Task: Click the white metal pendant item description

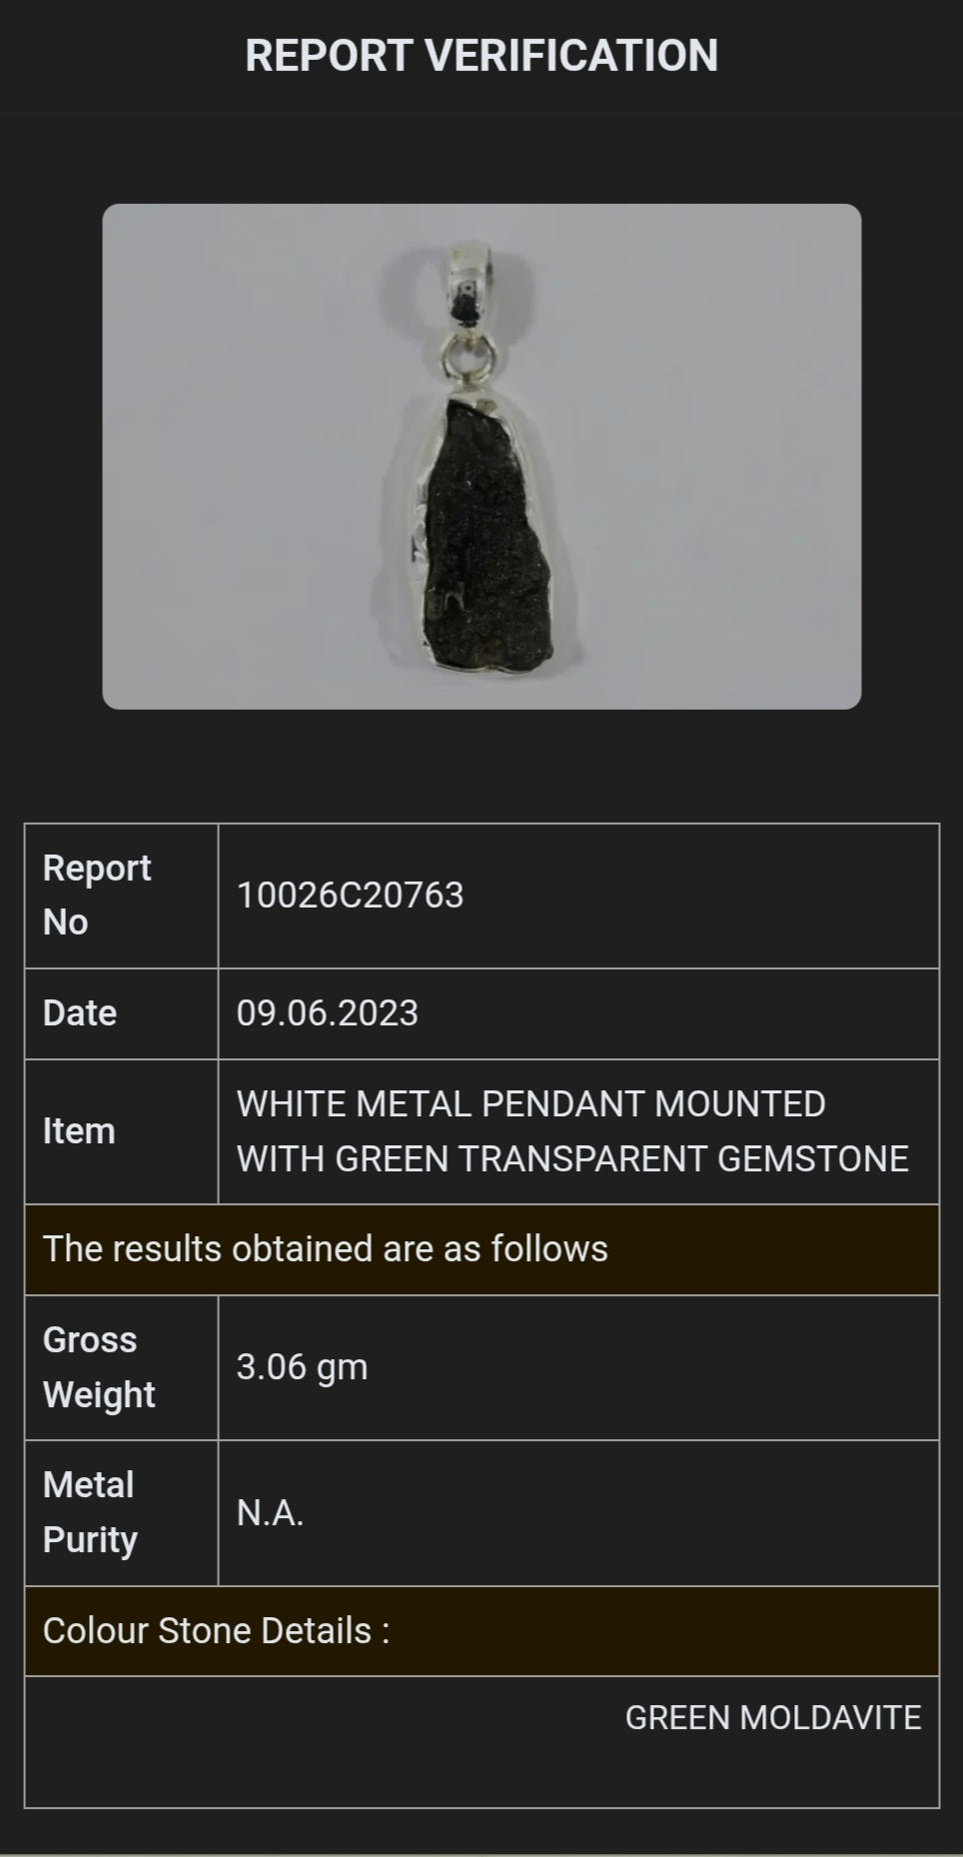Action: (x=572, y=1131)
